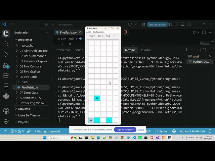Expand the Línea De Tiempo section
The height and width of the screenshot is (161, 215).
[x=16, y=115]
